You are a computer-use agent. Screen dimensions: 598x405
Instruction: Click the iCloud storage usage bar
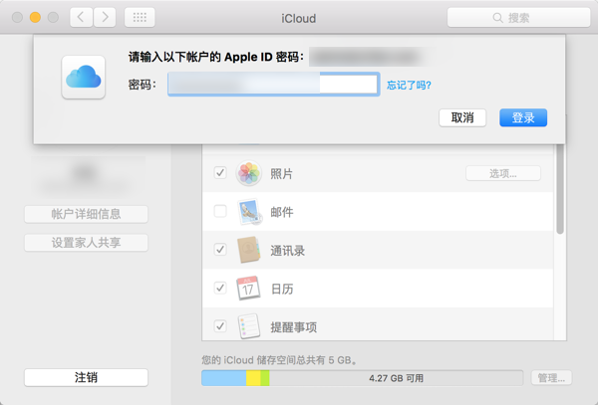[362, 378]
